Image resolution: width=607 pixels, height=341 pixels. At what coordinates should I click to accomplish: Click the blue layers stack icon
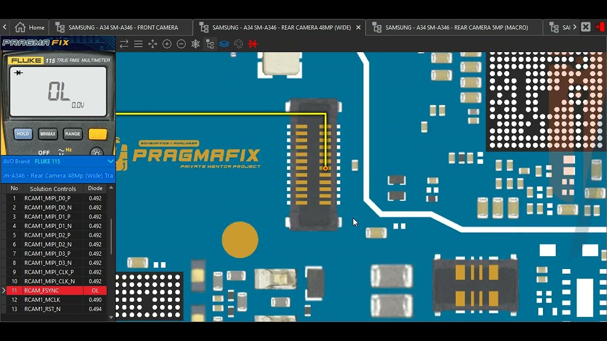tap(224, 44)
